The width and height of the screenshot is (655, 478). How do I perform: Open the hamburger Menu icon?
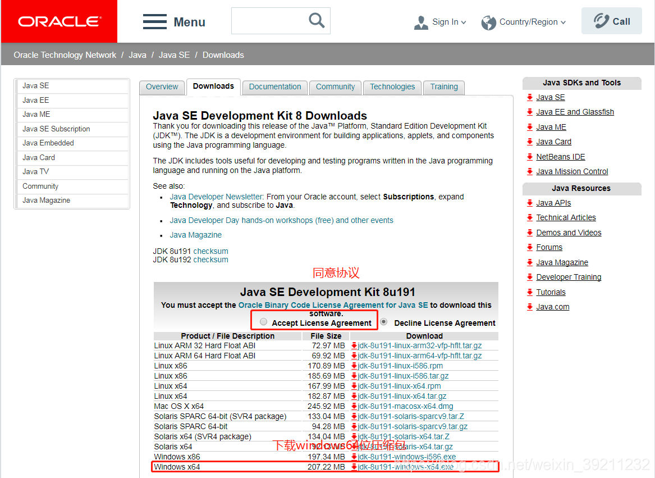point(154,22)
